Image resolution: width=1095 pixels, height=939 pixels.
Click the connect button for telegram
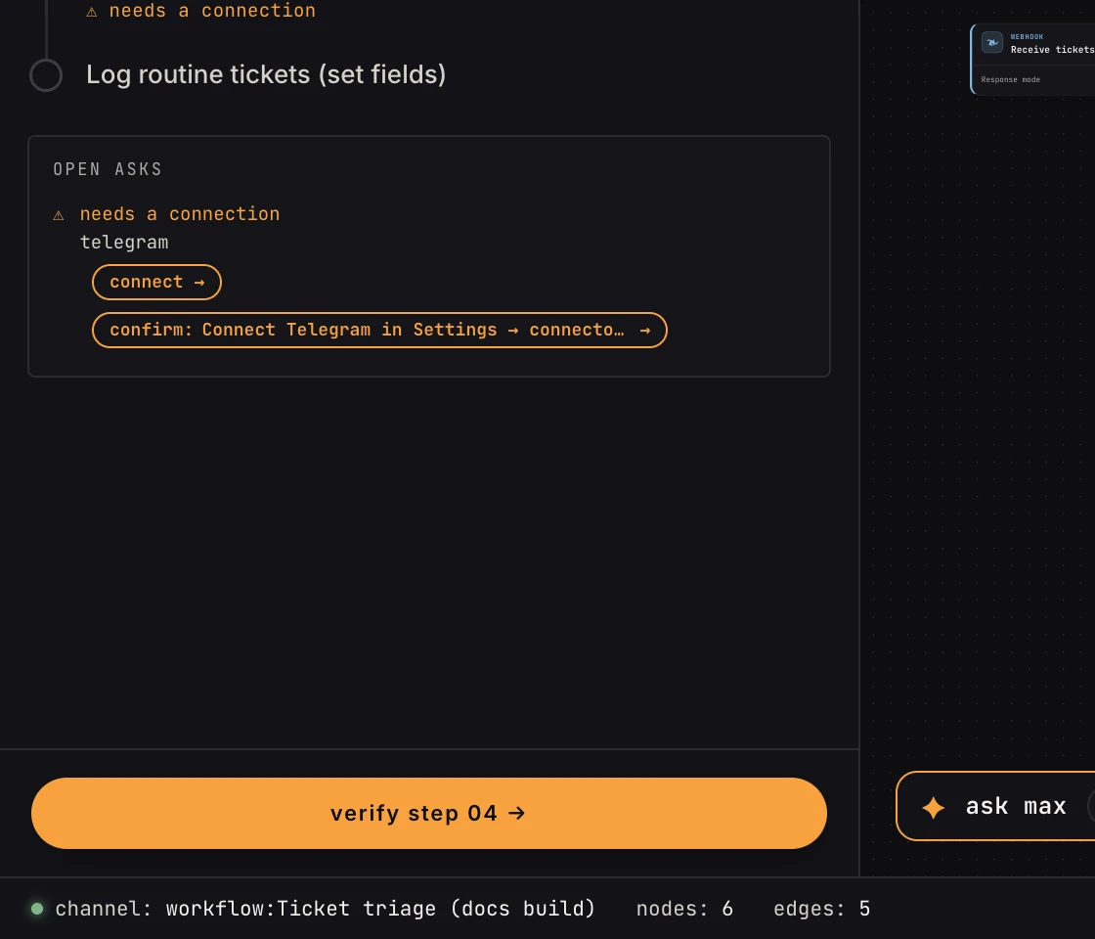pyautogui.click(x=156, y=283)
